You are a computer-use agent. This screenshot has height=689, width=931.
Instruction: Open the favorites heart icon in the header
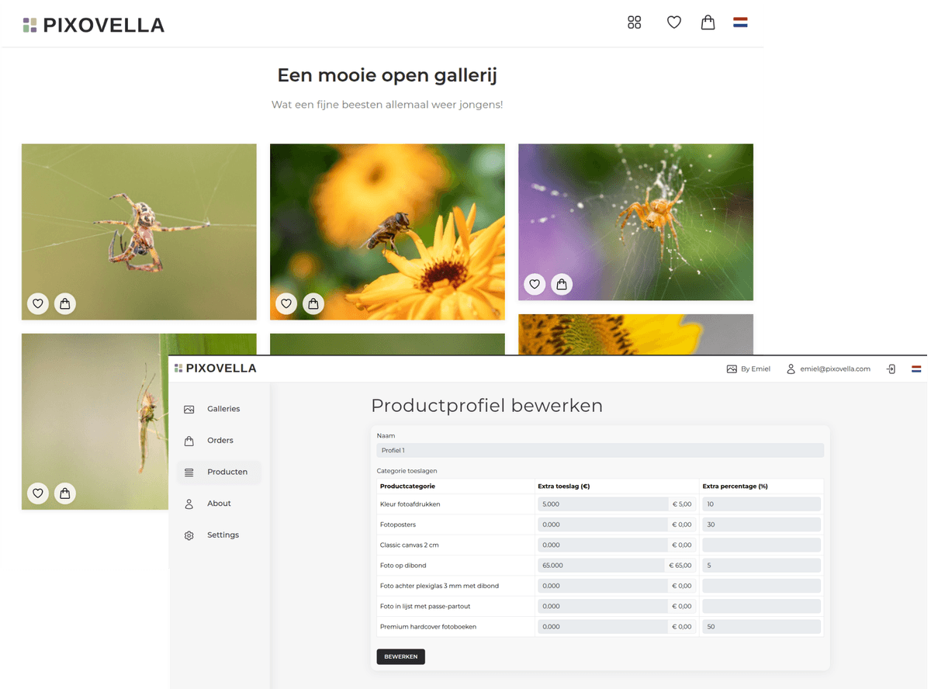point(673,23)
